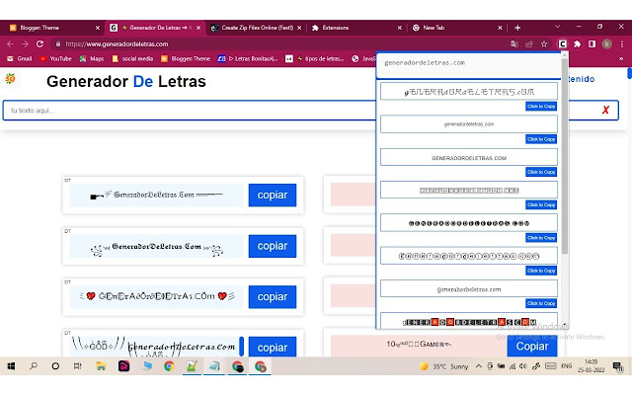Click to Copy the small lowercase generadordeletras.com

[x=541, y=139]
